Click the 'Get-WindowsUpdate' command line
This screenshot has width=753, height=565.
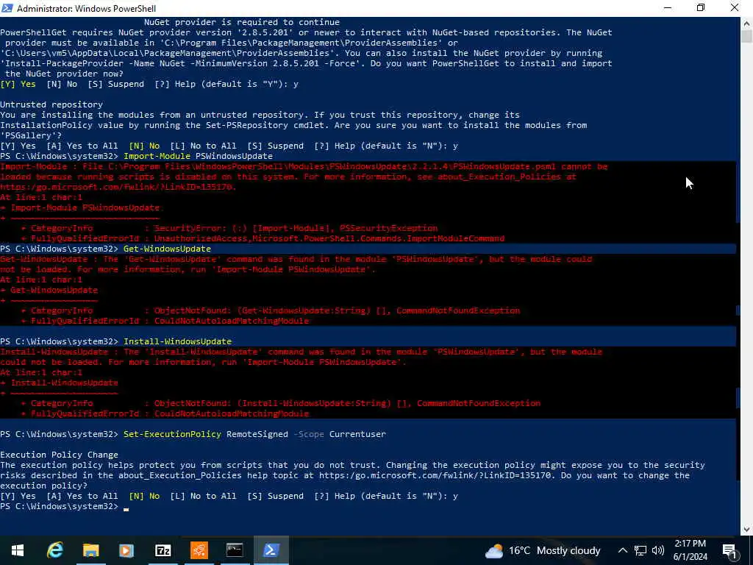[x=167, y=249]
